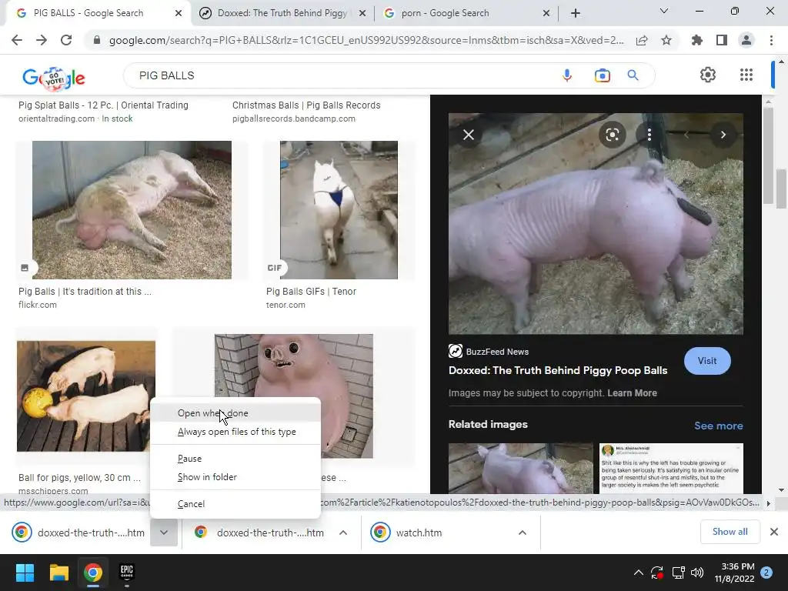Image resolution: width=788 pixels, height=591 pixels.
Task: Toggle the Chrome side panel icon
Action: [x=722, y=40]
